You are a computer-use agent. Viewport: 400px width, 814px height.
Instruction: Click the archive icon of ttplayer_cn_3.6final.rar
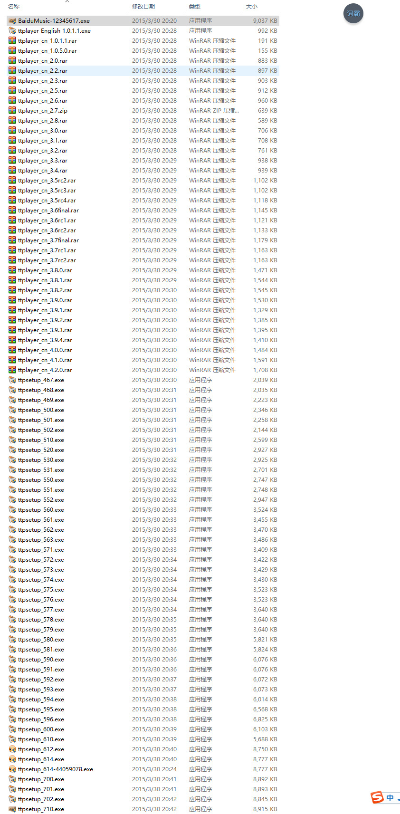tap(12, 211)
